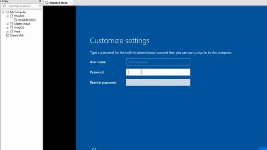Click the Win2K12 folder icon
Screen dimensions: 267x150
11,28
